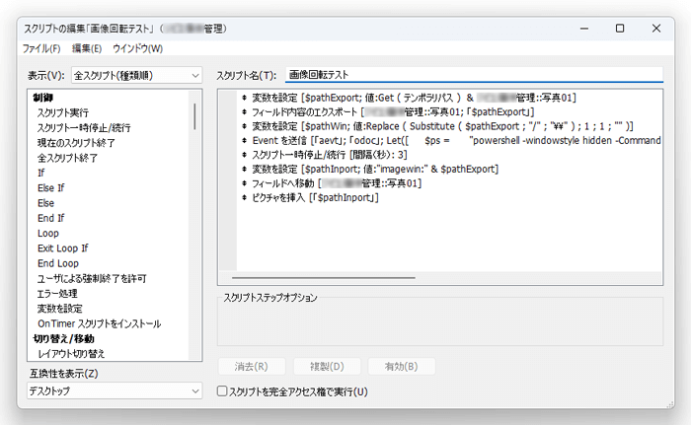The image size is (691, 425).
Task: Click drag handle of Event を送信 step
Action: tap(244, 140)
